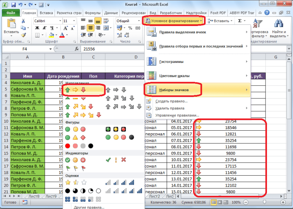Choose the 5 boxes rating set
Viewport: 293px width, 209px height.
coord(83,199)
